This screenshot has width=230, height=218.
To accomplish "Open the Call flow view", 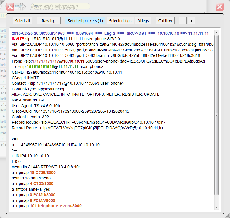I will coord(165,20).
